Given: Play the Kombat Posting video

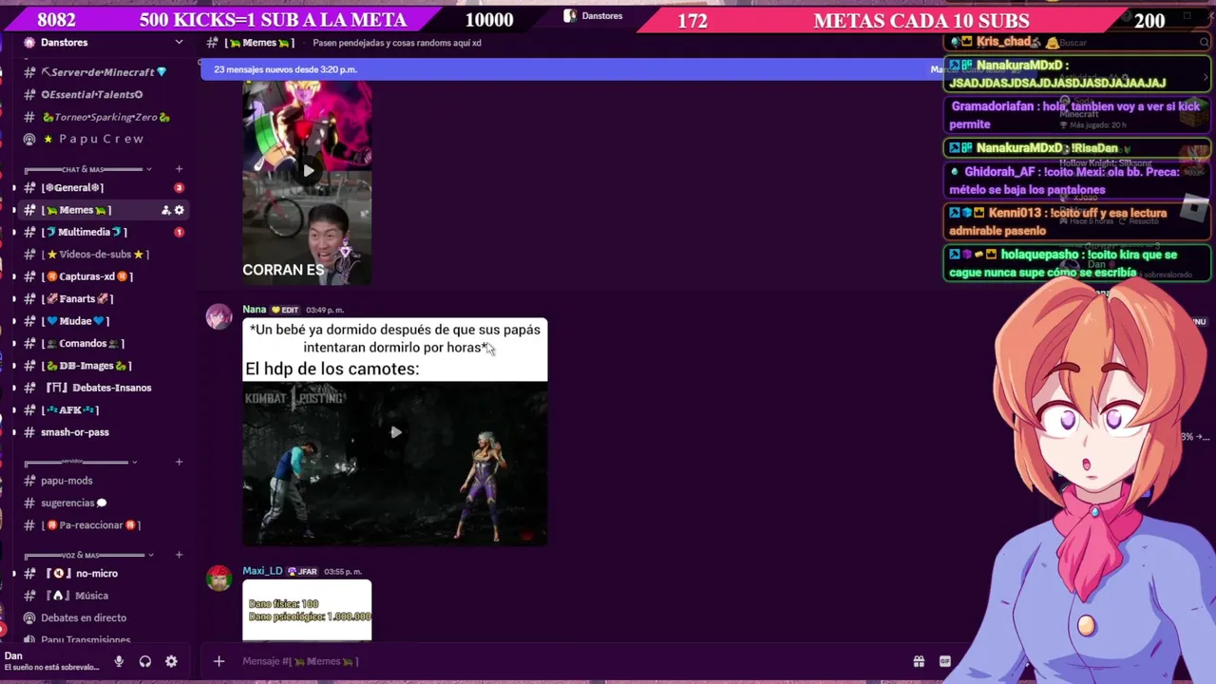Looking at the screenshot, I should (395, 432).
